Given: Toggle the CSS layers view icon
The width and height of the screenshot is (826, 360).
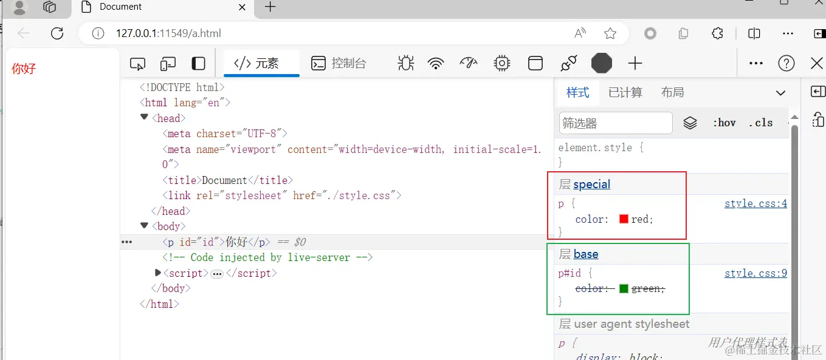Looking at the screenshot, I should click(x=690, y=123).
